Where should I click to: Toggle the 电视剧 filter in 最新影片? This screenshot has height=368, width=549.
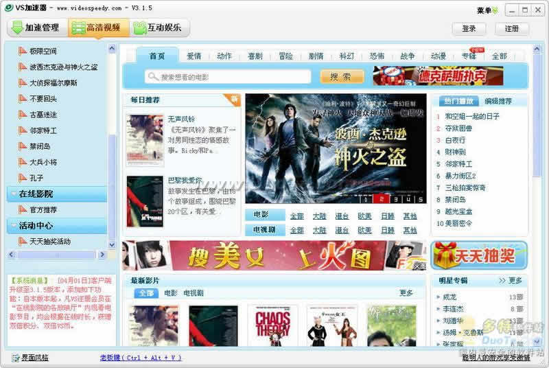194,293
